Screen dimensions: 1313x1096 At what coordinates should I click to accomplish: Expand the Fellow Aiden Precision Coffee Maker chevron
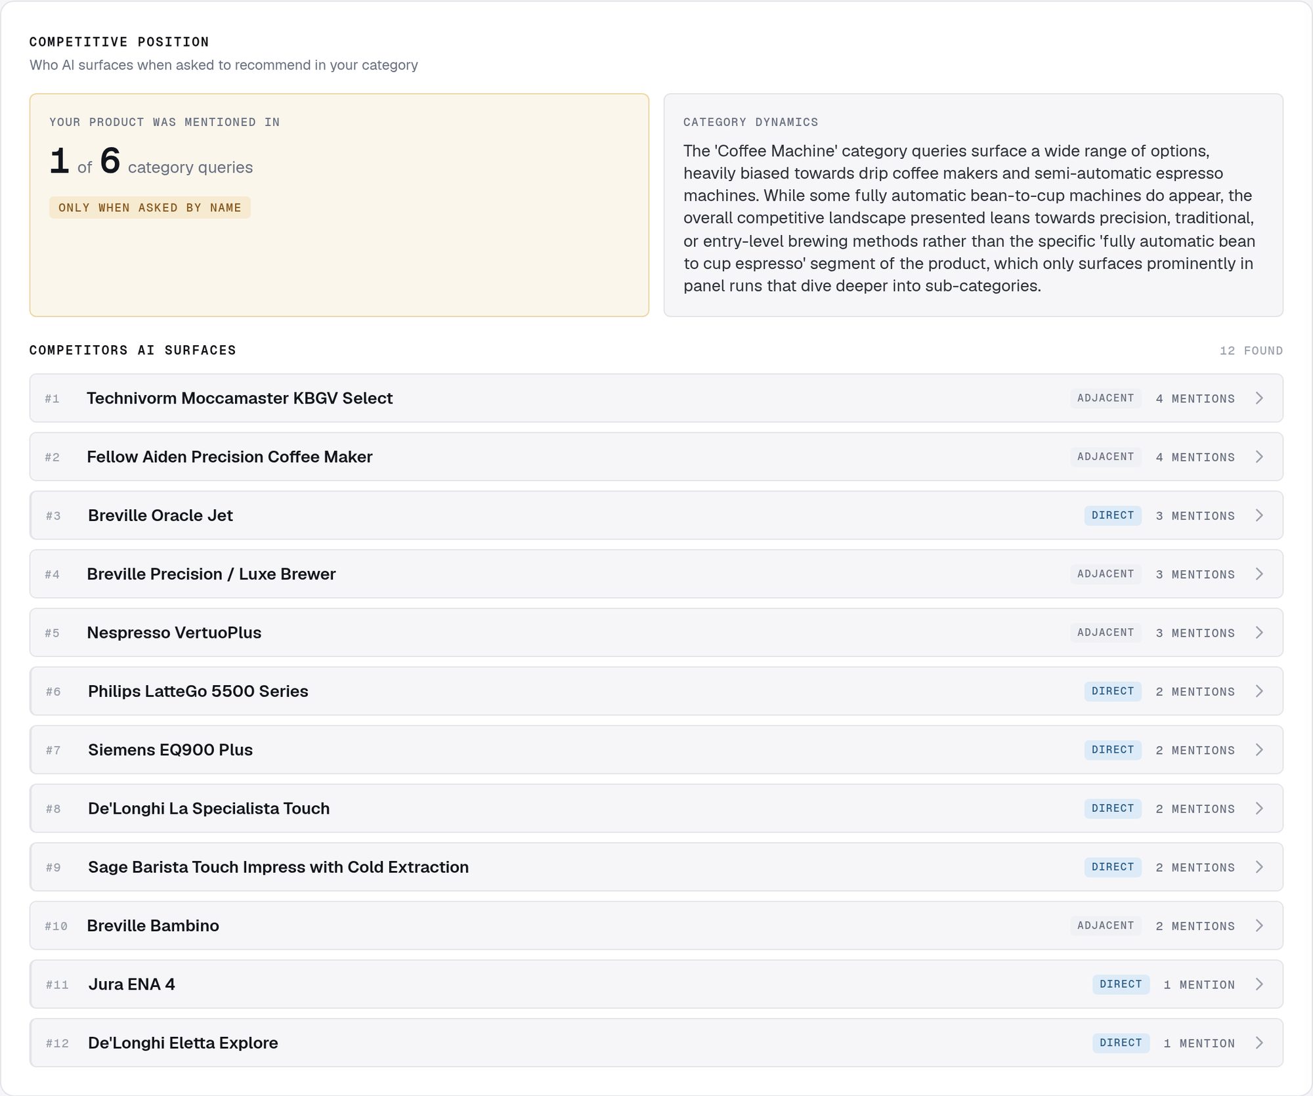pyautogui.click(x=1259, y=457)
